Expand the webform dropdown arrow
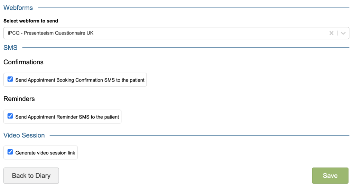This screenshot has width=354, height=189. 343,33
